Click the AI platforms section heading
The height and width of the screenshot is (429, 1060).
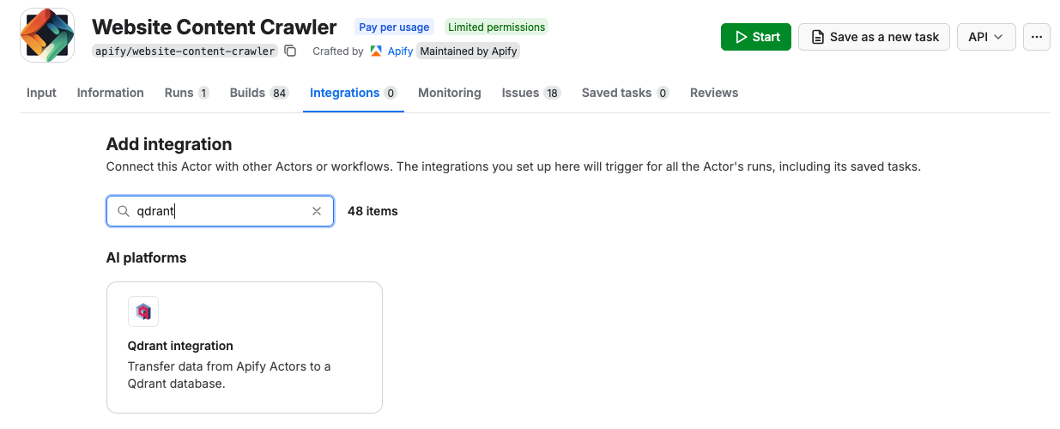(x=146, y=257)
